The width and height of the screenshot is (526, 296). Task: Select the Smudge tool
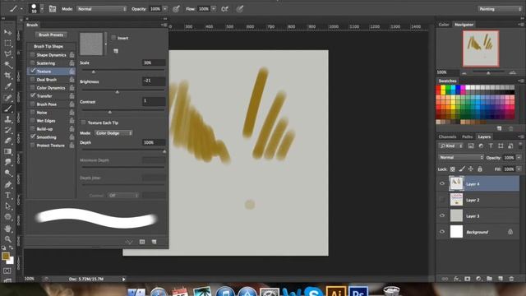click(x=7, y=162)
